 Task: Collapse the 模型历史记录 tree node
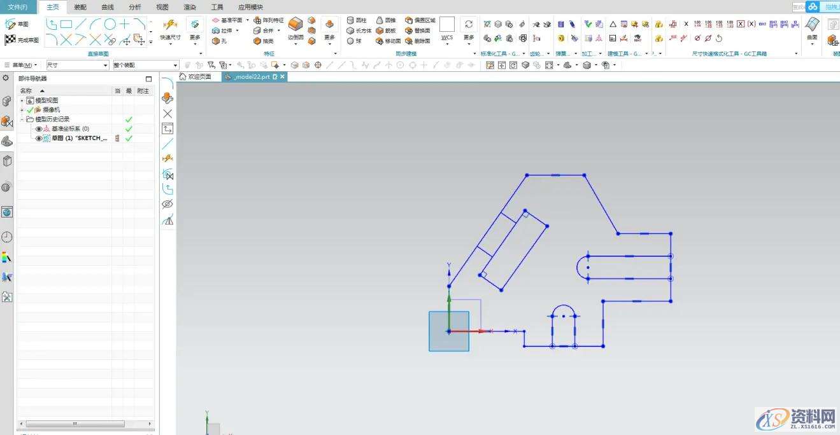(x=22, y=120)
